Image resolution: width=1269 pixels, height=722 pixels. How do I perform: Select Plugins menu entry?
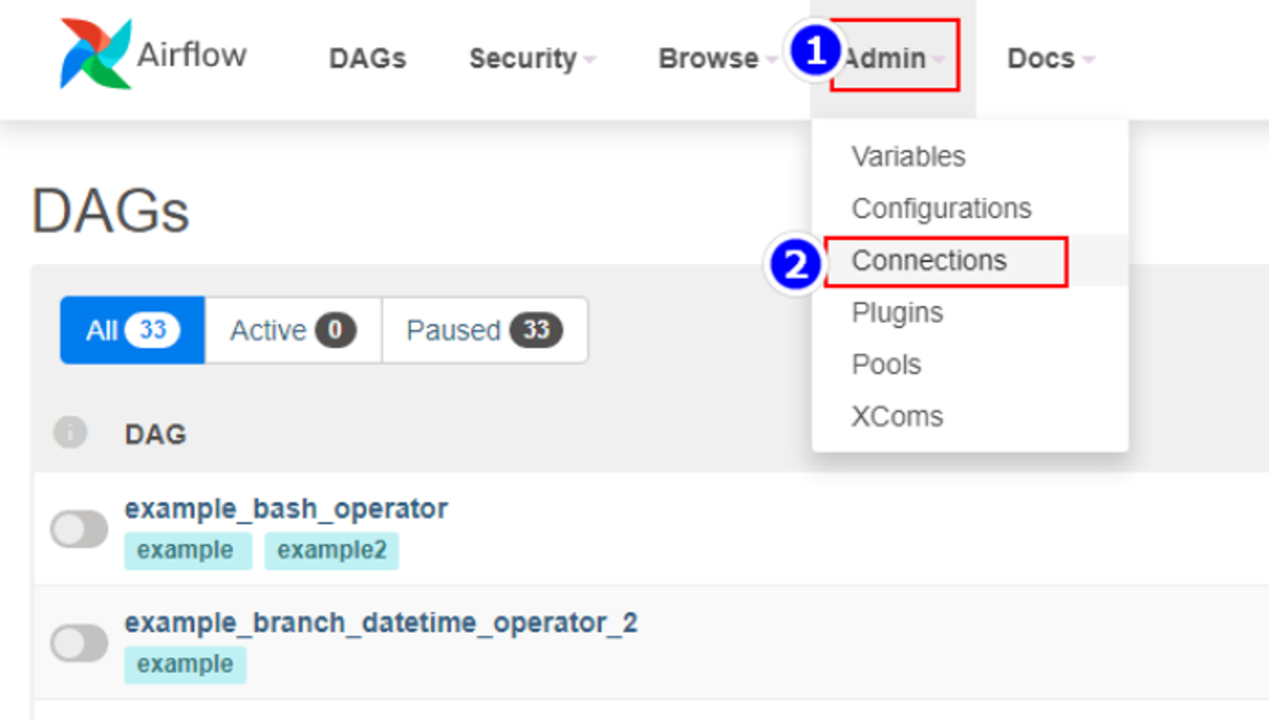897,313
